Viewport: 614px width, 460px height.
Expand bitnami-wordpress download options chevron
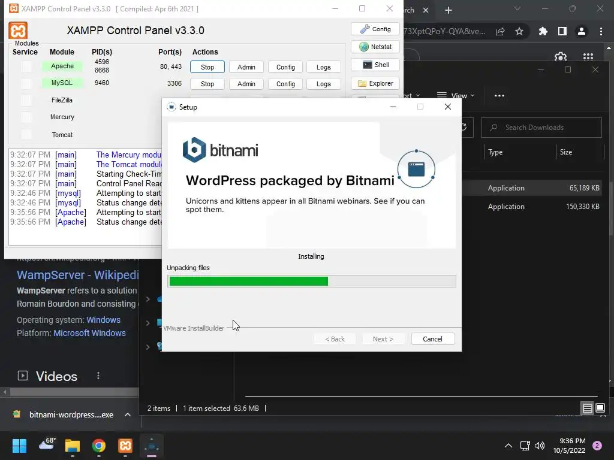tap(128, 414)
